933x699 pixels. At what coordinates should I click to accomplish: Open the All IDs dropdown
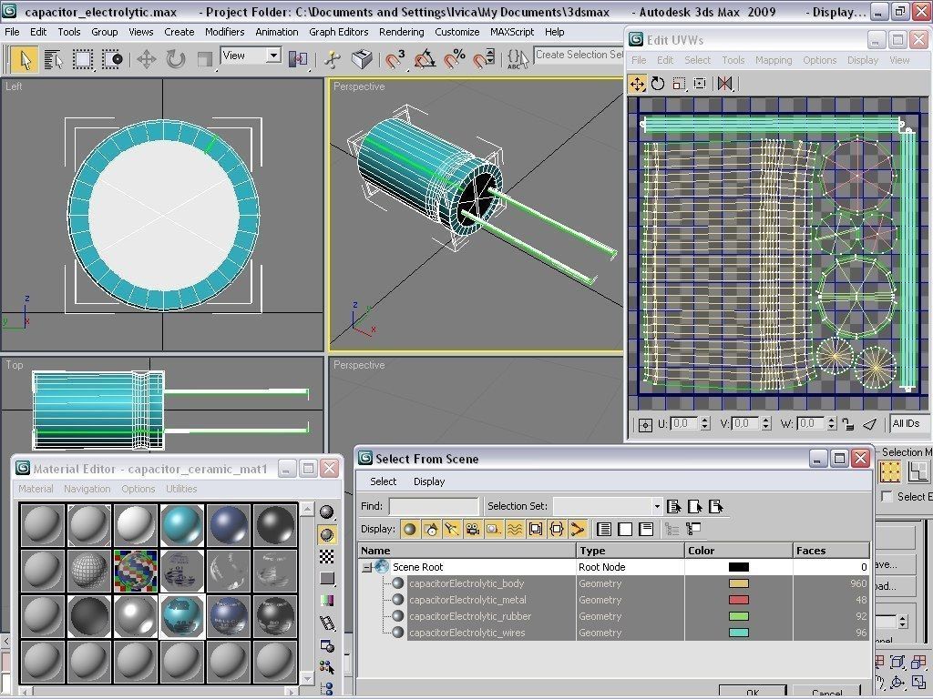click(x=910, y=424)
